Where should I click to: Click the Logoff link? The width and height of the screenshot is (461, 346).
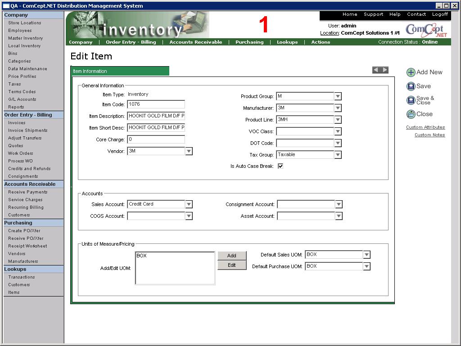440,14
